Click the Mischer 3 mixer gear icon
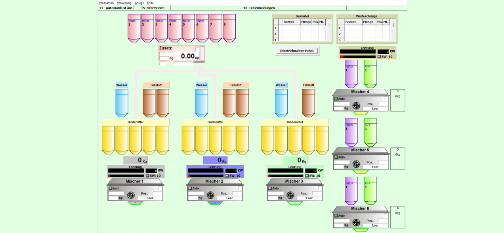504x233 pixels. 290,195
